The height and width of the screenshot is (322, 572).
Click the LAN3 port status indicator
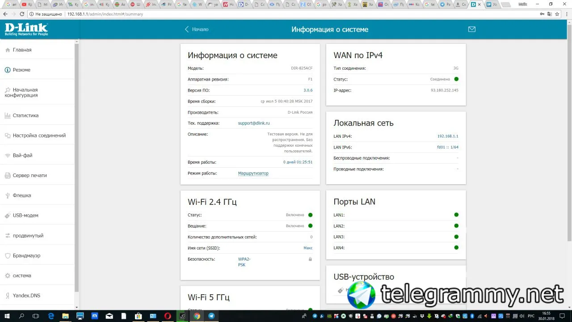click(456, 237)
